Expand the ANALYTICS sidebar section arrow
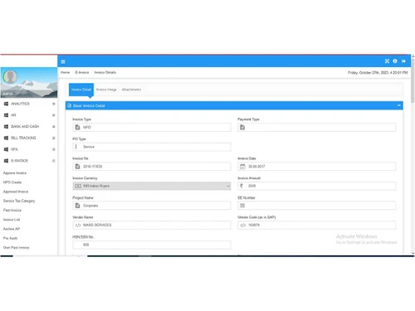Screen dimensions: 415x311 pyautogui.click(x=54, y=104)
